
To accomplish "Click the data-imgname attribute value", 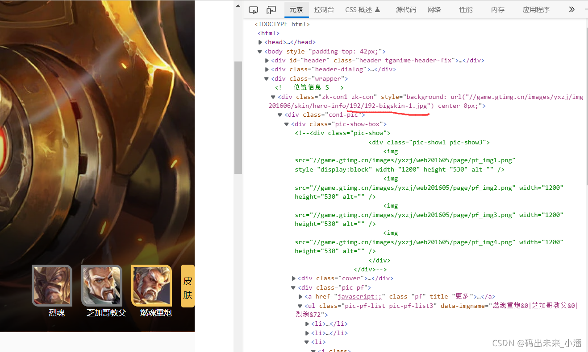I will (x=438, y=310).
